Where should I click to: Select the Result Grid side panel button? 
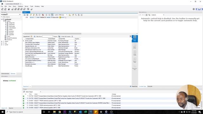pyautogui.click(x=135, y=39)
